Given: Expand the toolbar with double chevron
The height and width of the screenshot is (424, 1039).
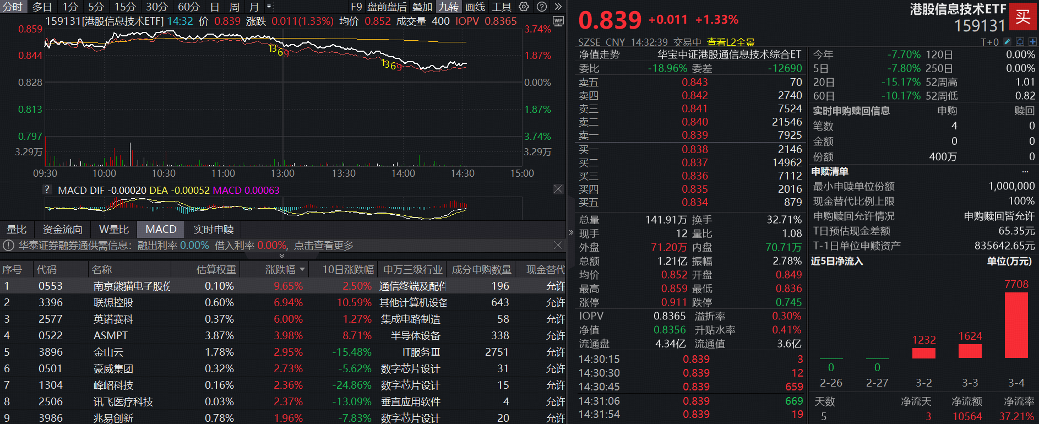Looking at the screenshot, I should click(x=558, y=7).
